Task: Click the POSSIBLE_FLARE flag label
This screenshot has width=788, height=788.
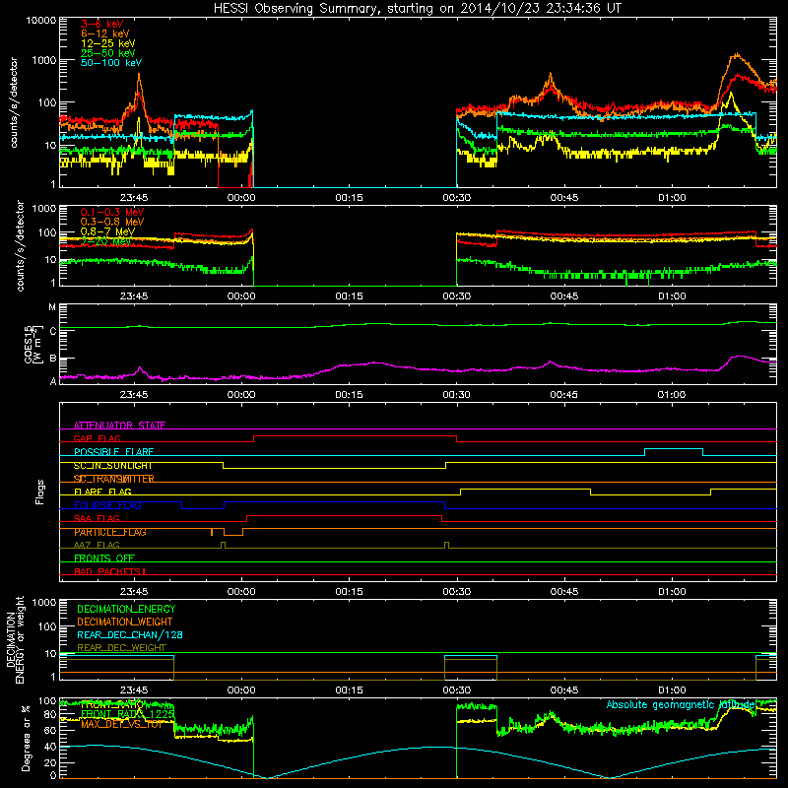Action: [113, 452]
